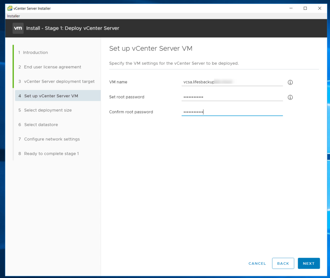Click the info icon beside root password
Viewport: 330px width, 278px height.
coord(290,97)
